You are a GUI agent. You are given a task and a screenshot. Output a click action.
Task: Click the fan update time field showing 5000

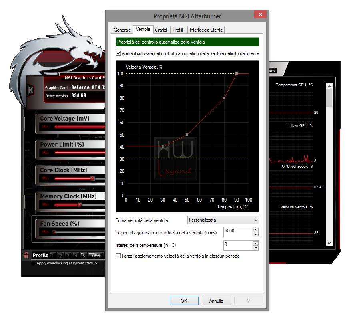tap(238, 232)
